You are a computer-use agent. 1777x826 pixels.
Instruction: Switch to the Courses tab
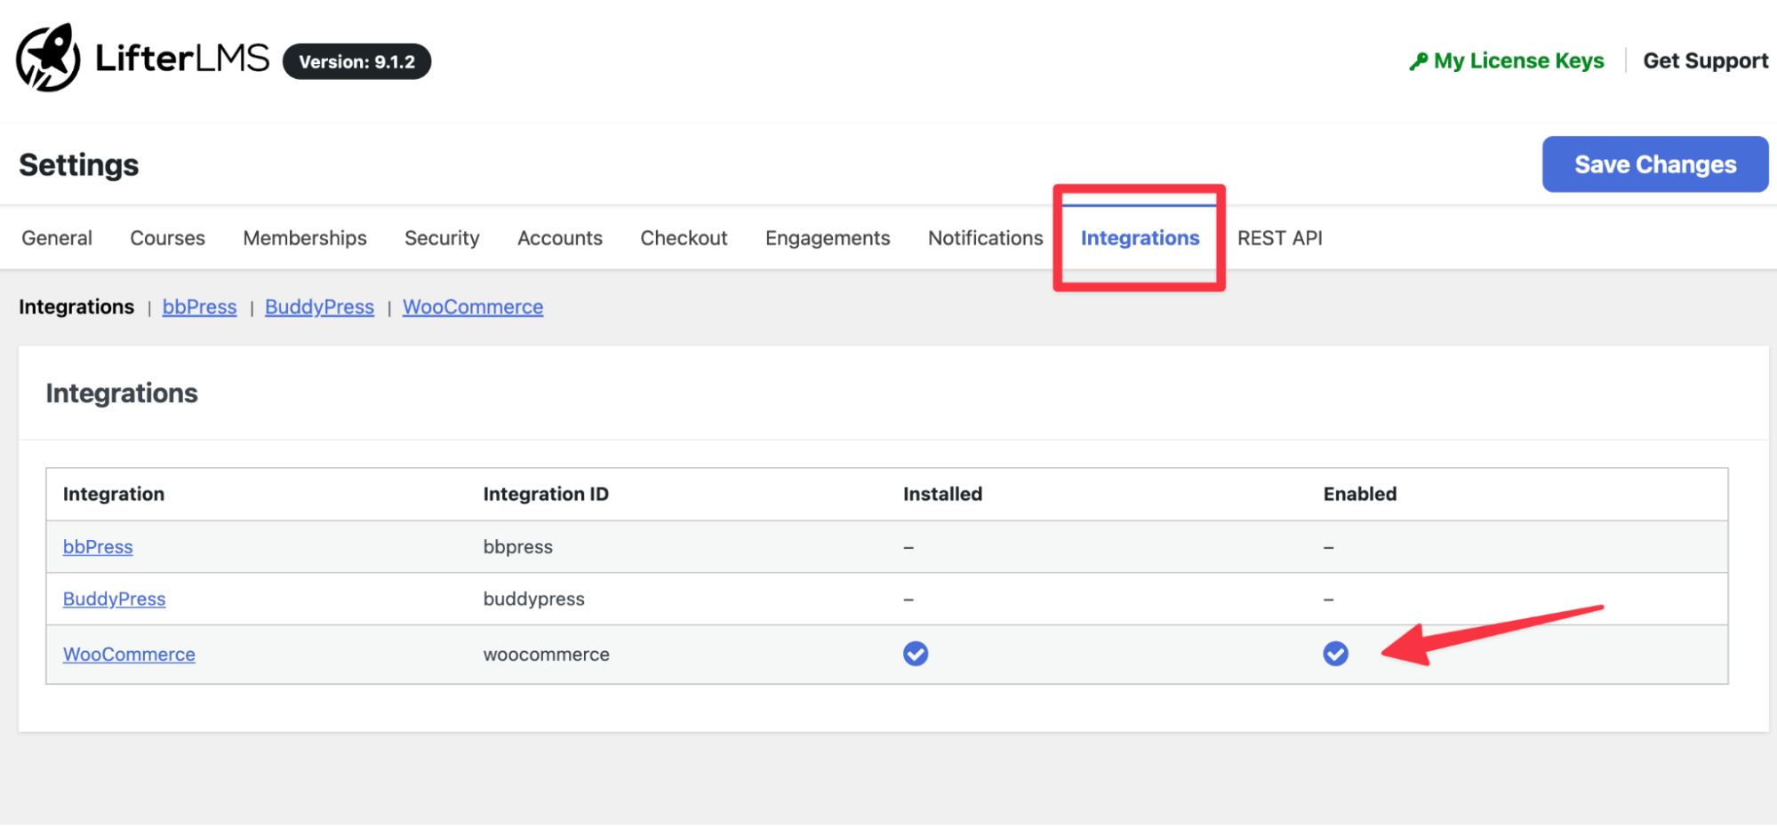pyautogui.click(x=167, y=238)
